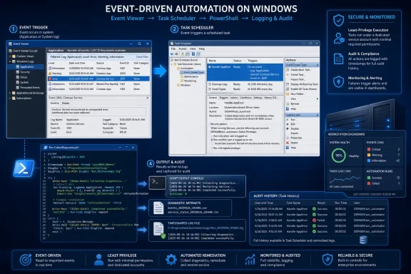
Task: Click the PowerShell logo icon
Action: coord(24,168)
